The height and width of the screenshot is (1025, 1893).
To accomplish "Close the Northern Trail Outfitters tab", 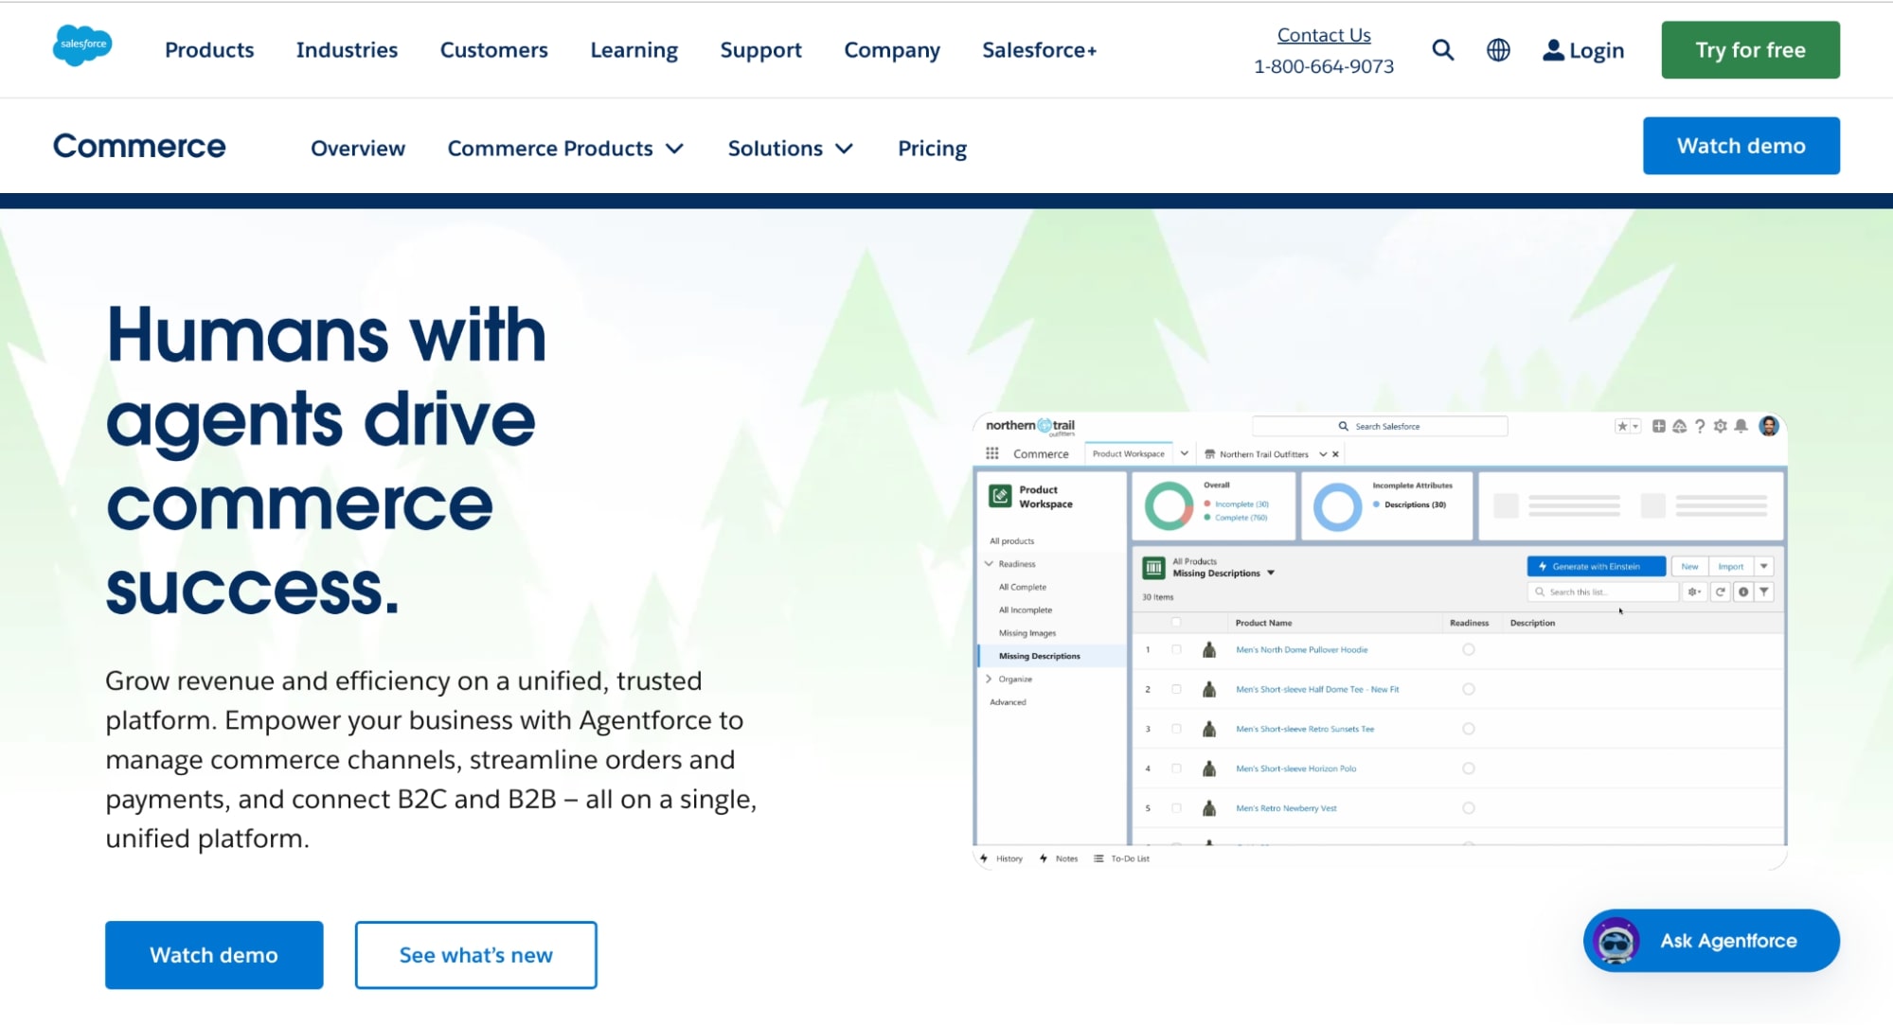I will 1336,454.
